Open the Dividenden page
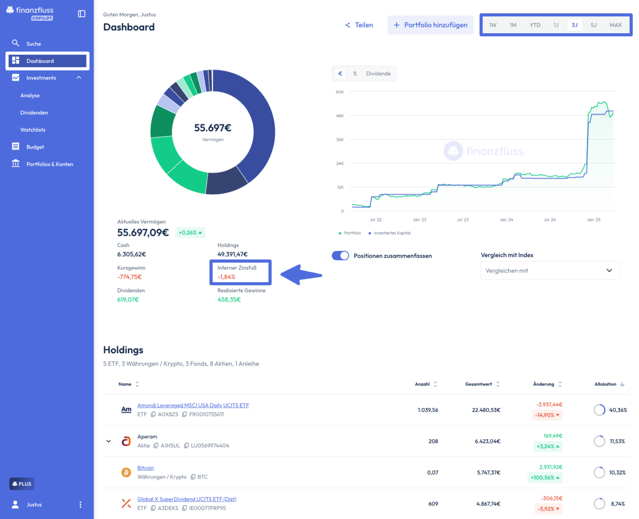This screenshot has width=639, height=519. coord(34,113)
